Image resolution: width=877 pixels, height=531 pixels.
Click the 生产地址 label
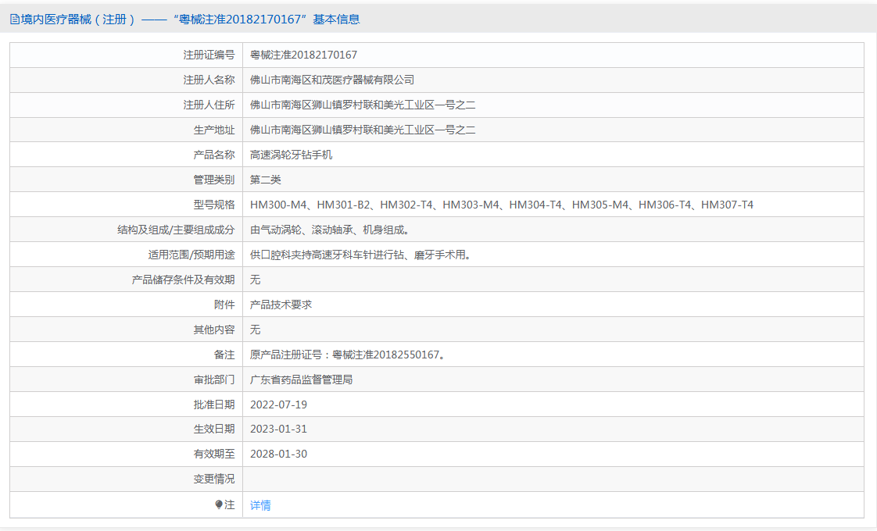214,130
